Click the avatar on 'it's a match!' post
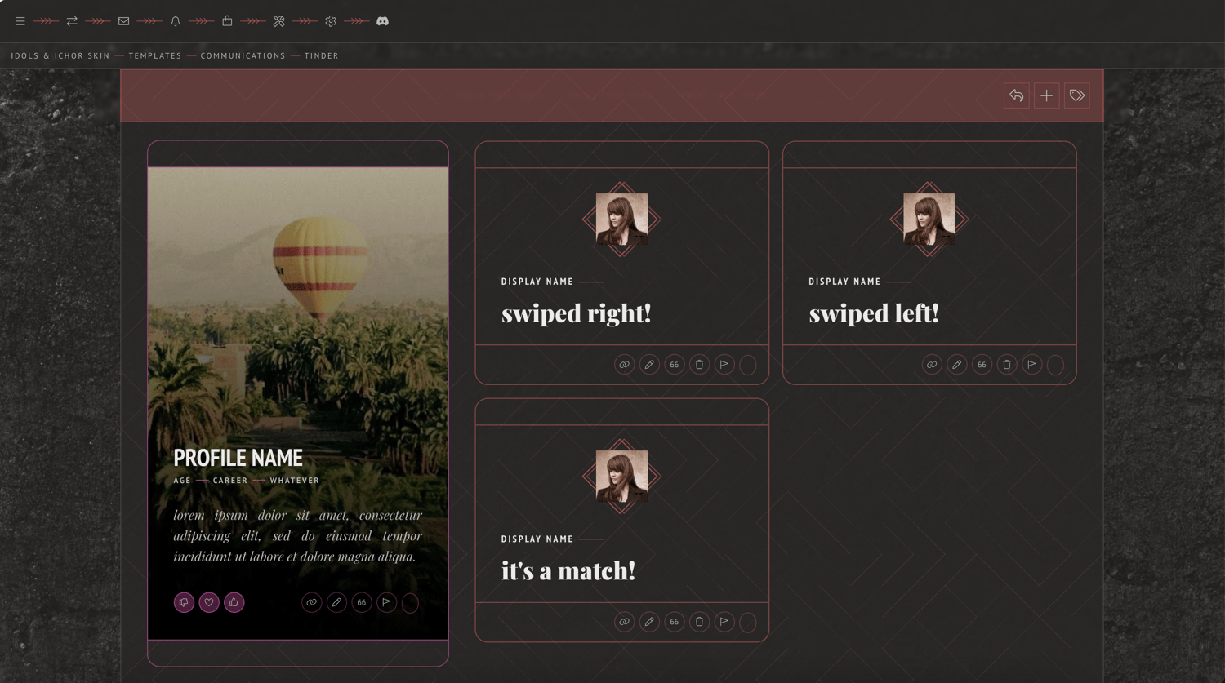This screenshot has height=683, width=1225. [621, 477]
